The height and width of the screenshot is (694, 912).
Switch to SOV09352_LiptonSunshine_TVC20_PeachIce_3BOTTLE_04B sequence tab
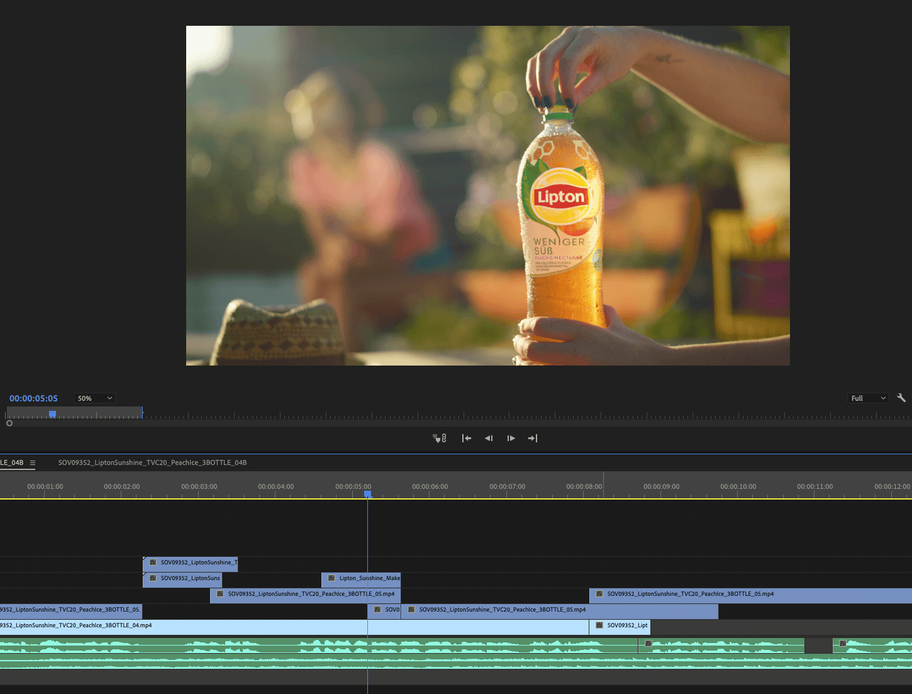[152, 462]
